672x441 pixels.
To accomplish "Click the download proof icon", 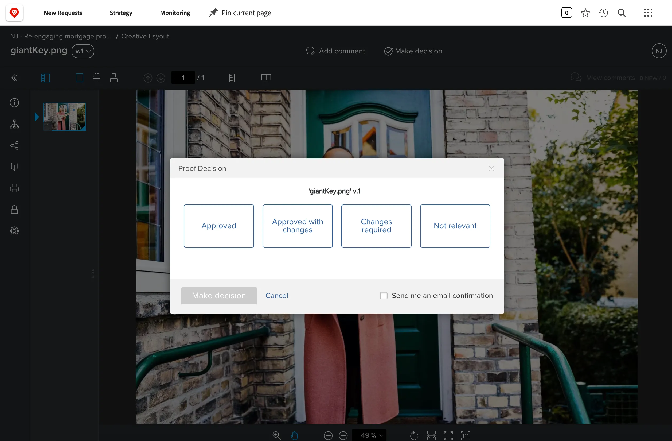I will tap(14, 167).
